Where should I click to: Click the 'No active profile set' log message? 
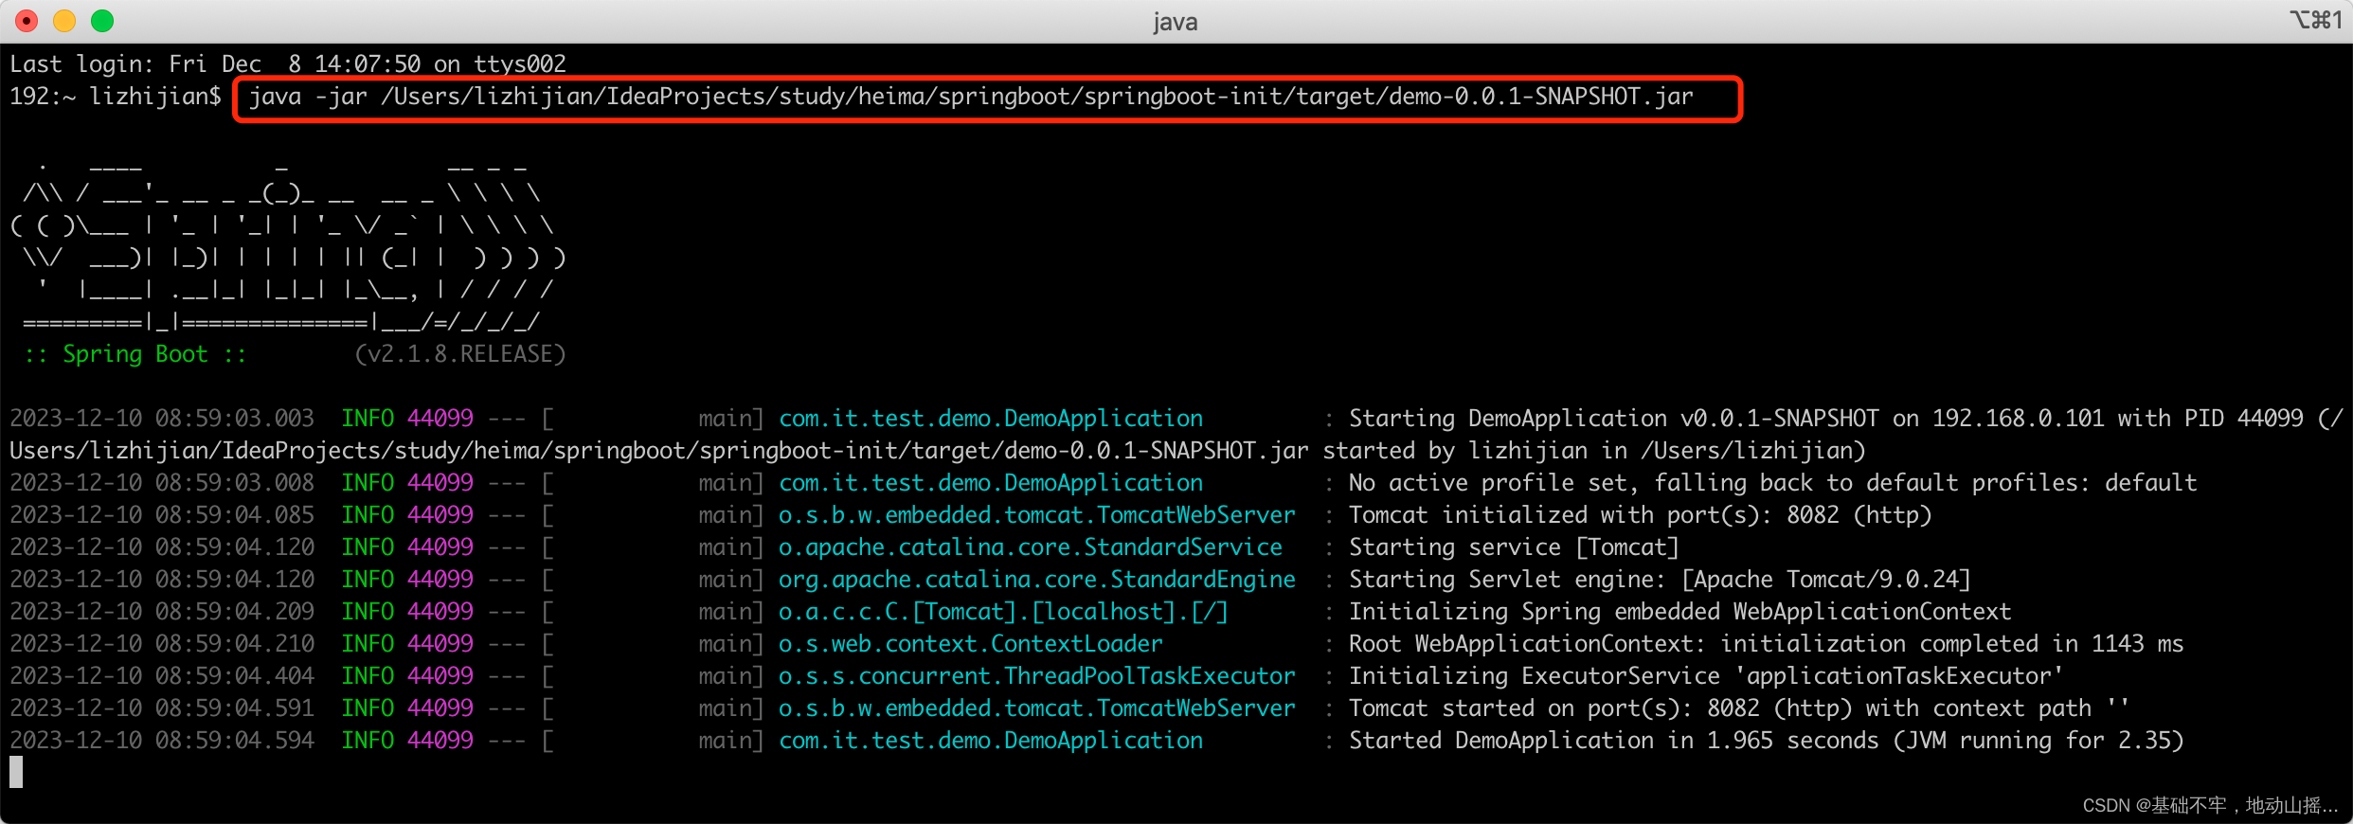tap(1772, 483)
